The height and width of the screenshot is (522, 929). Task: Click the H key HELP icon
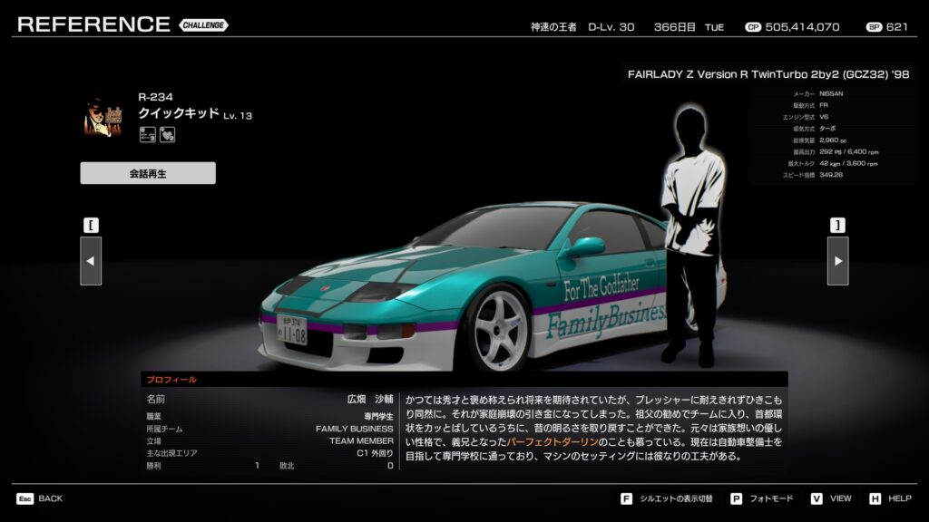coord(875,498)
